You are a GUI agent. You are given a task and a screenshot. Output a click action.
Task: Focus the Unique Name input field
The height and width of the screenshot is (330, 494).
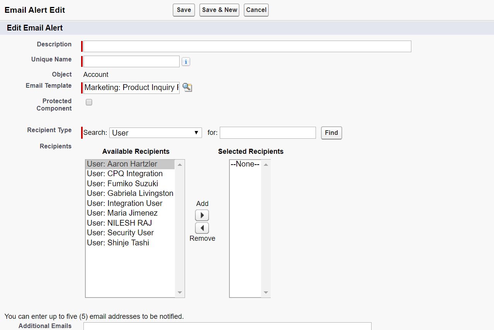[131, 61]
